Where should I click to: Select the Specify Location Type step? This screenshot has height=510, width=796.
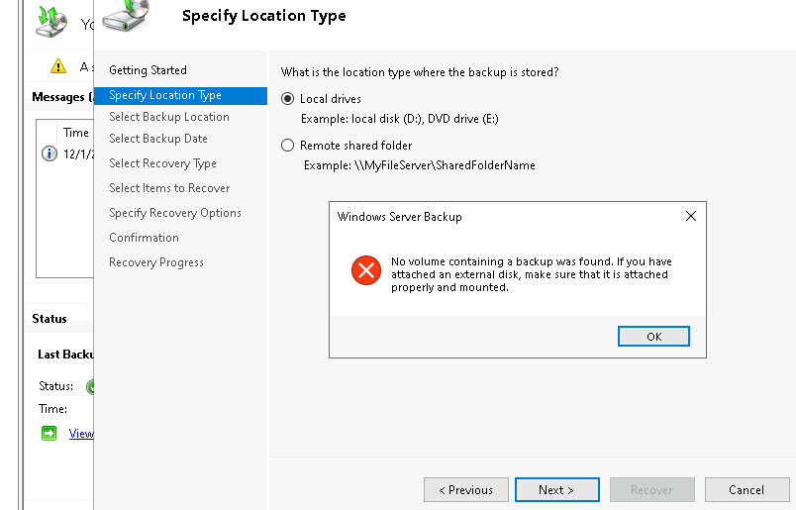165,95
